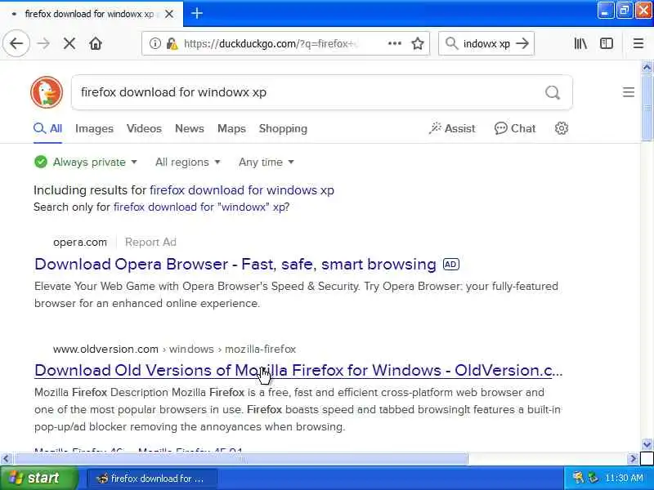Expand the All regions dropdown
This screenshot has height=490, width=654.
click(188, 162)
